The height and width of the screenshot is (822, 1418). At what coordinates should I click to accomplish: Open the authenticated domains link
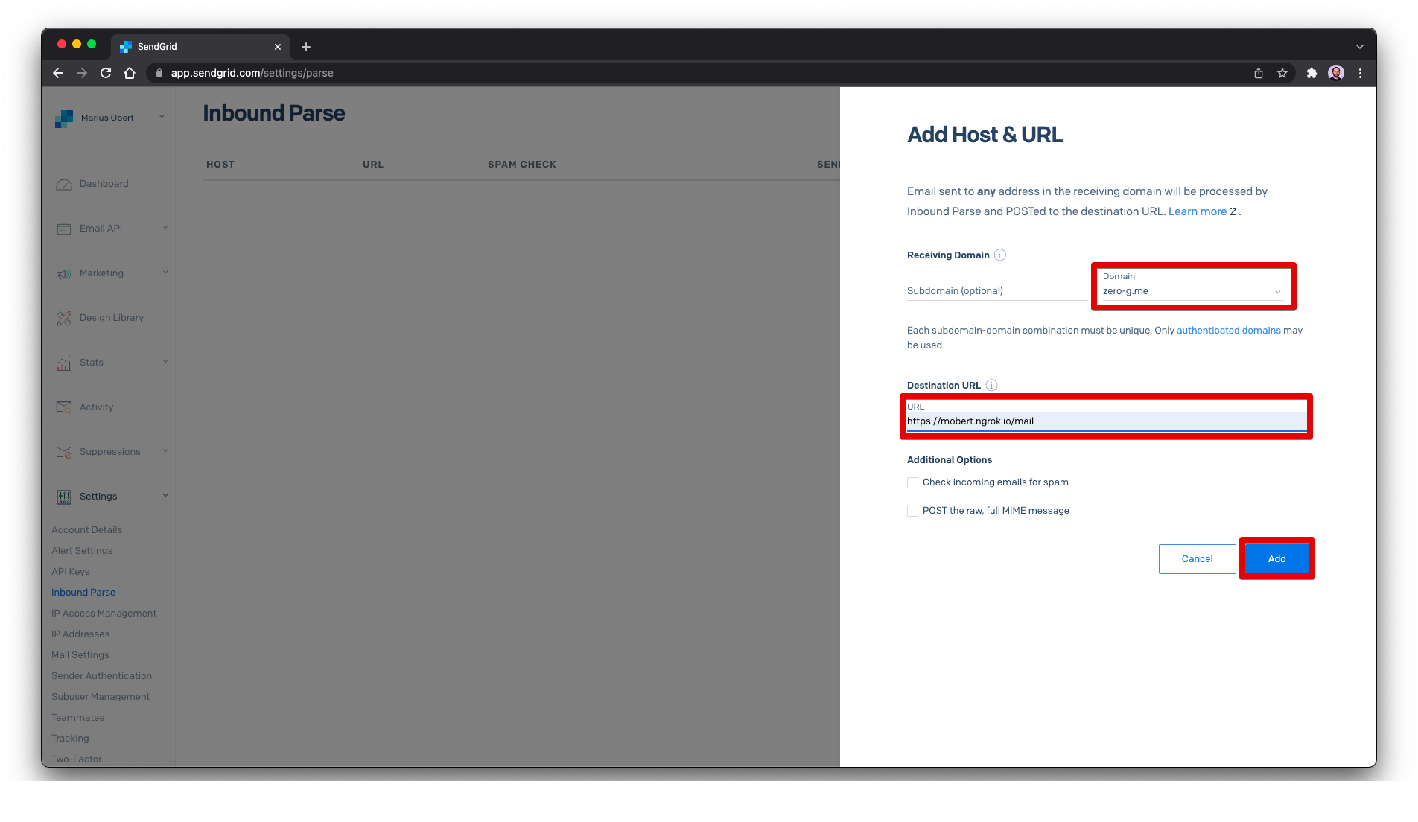[x=1228, y=331]
